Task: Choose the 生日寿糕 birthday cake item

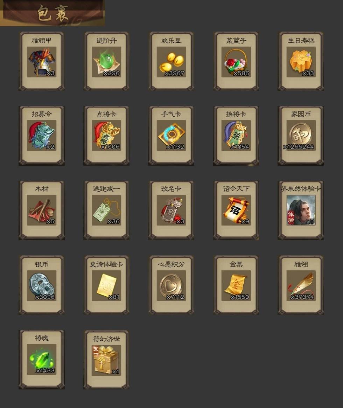Action: click(301, 62)
